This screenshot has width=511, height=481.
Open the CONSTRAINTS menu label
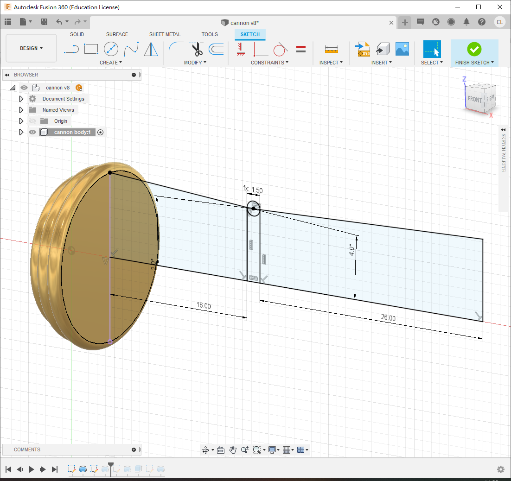coord(269,63)
